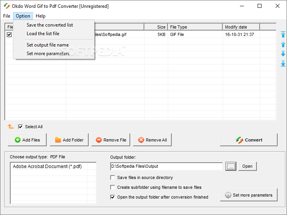Uncheck Open the output folder after conversion
This screenshot has height=215, width=287.
pyautogui.click(x=113, y=197)
